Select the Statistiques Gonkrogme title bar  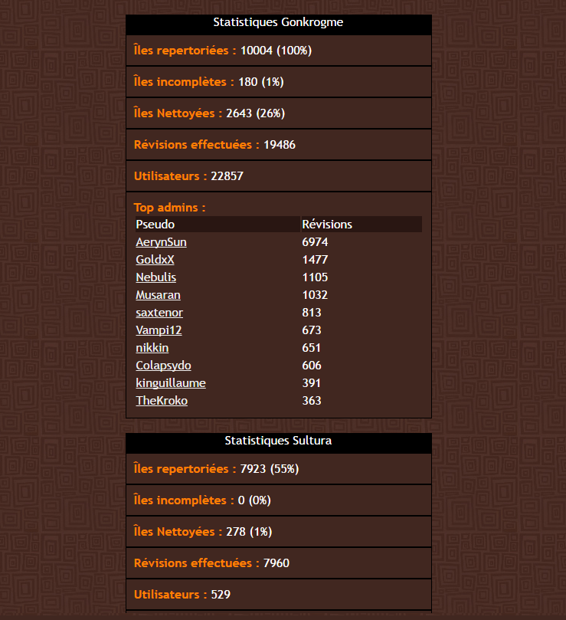(x=278, y=23)
